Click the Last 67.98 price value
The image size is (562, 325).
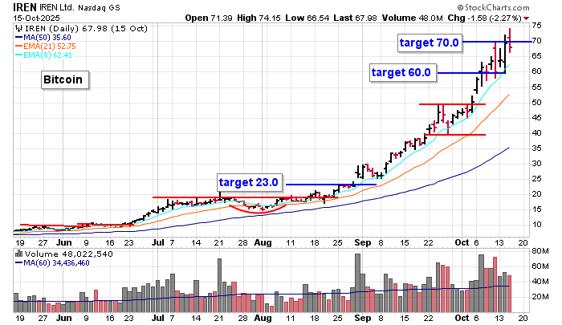click(x=372, y=18)
